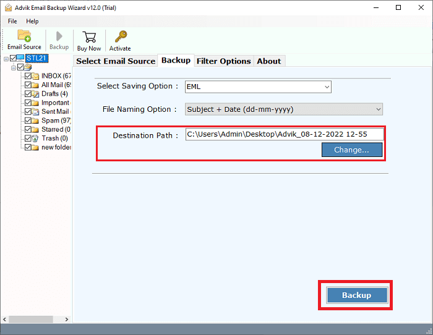Click the Email Source toolbar icon

click(x=24, y=36)
